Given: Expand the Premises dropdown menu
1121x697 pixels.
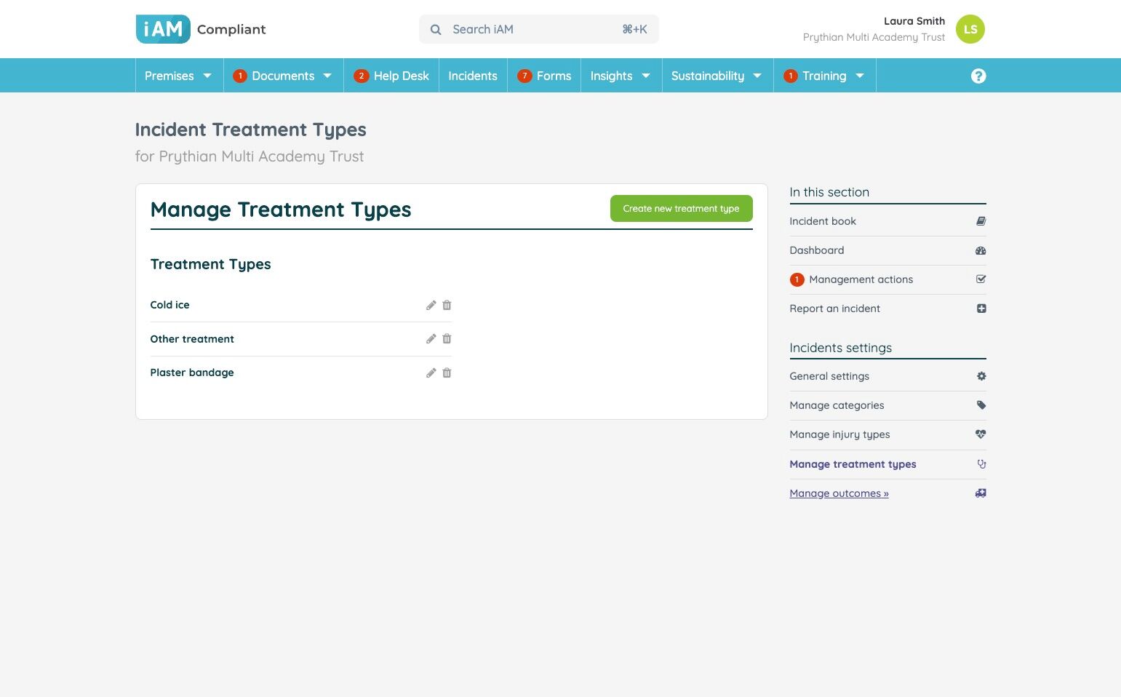Looking at the screenshot, I should point(179,76).
